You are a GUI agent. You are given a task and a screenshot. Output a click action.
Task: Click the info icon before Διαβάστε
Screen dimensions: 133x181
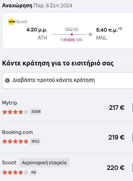tap(7, 80)
